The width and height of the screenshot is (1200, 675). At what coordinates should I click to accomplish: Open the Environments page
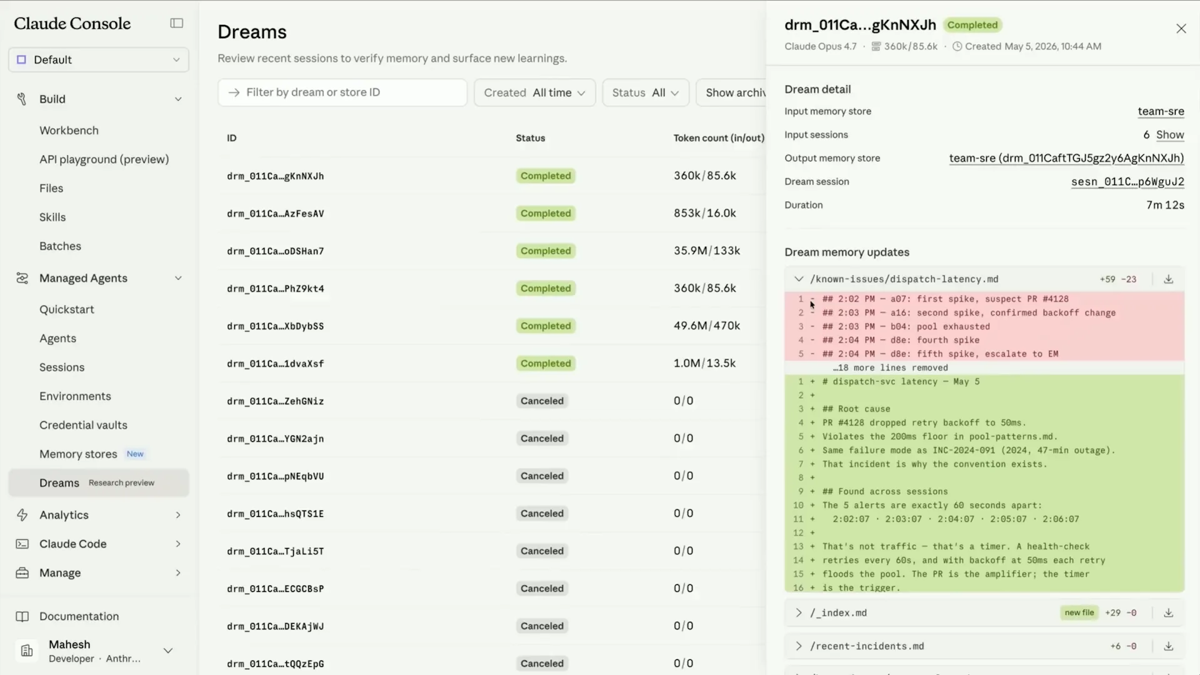(75, 396)
